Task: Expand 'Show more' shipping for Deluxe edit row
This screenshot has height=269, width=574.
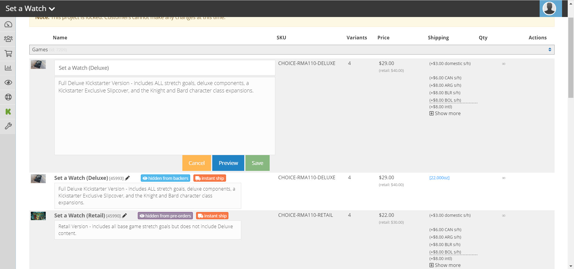Action: pos(445,114)
